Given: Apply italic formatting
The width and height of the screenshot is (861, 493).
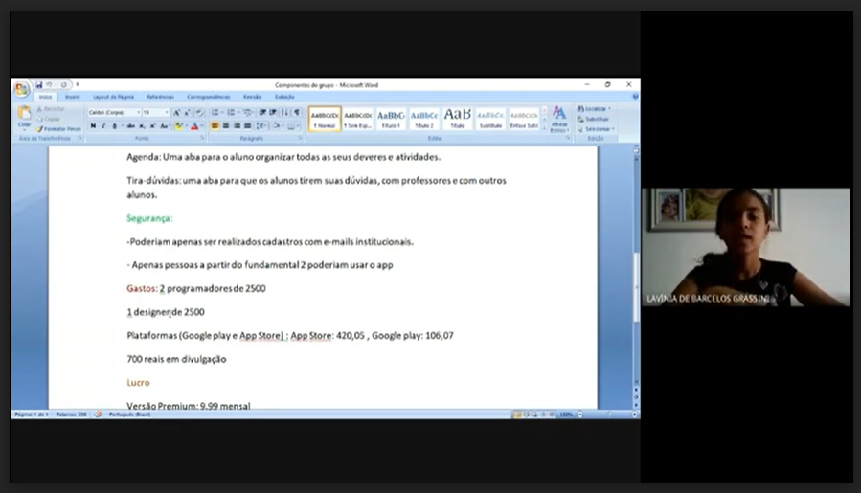Looking at the screenshot, I should 104,125.
